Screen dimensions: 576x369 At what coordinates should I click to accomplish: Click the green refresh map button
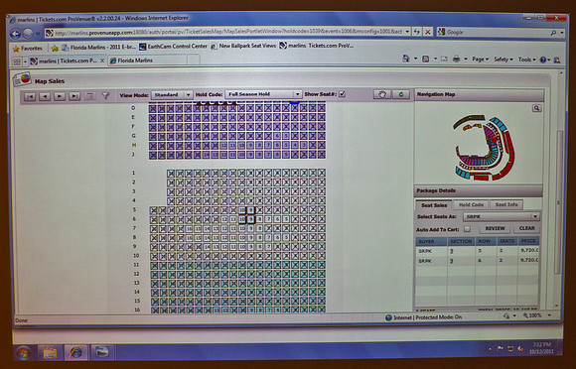(401, 94)
